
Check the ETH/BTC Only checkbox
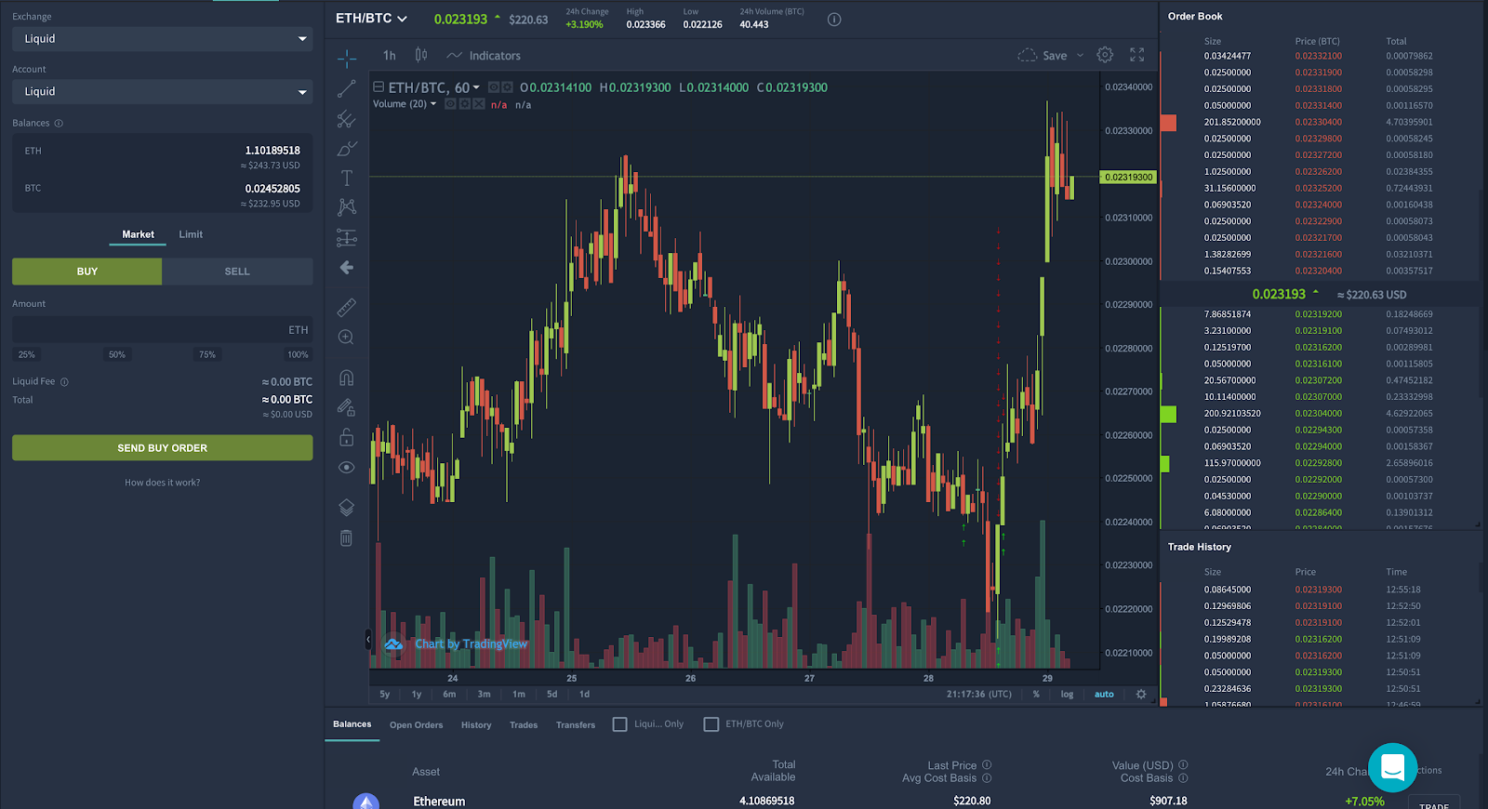pos(711,724)
